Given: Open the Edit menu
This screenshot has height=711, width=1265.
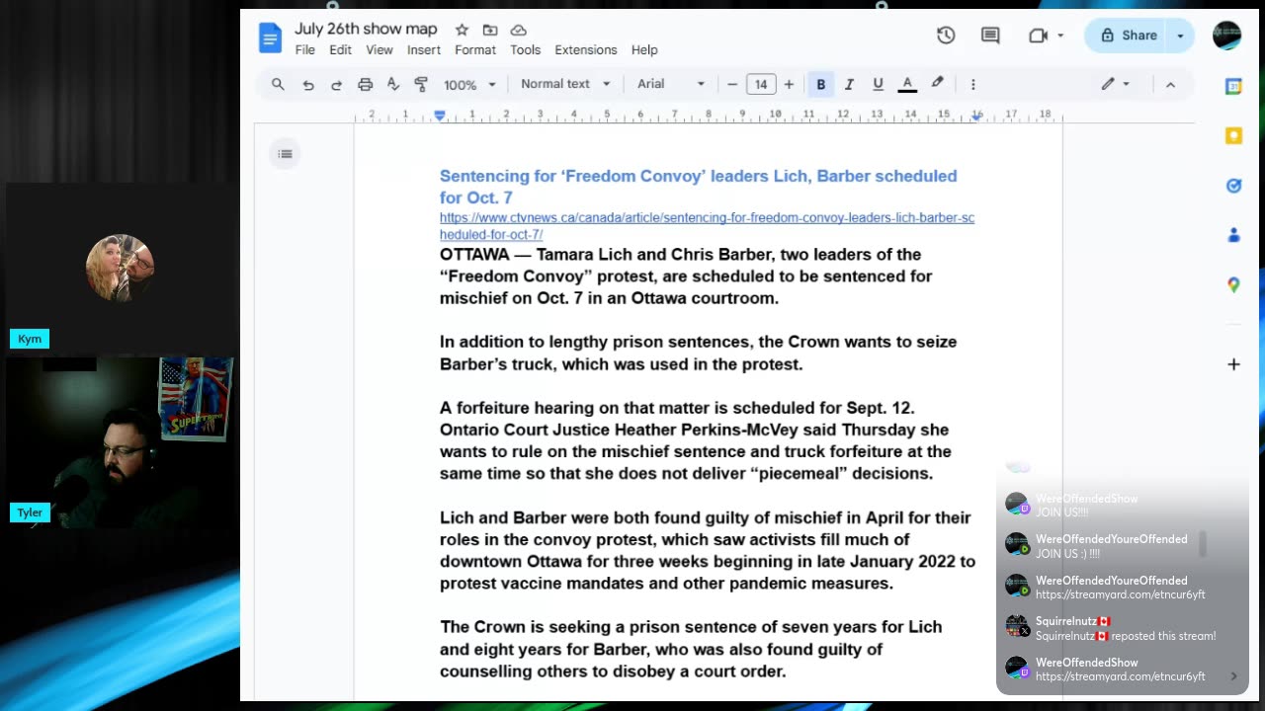Looking at the screenshot, I should pos(341,49).
